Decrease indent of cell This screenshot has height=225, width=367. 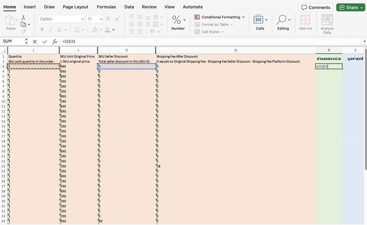132,32
